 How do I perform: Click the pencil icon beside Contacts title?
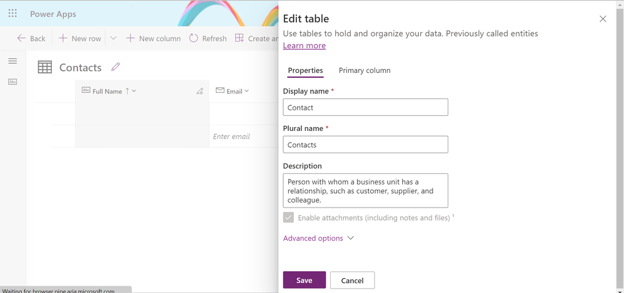(x=116, y=67)
